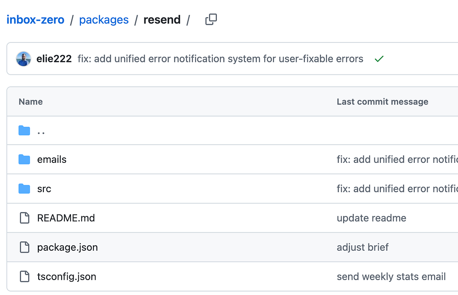Click the parent directory folder icon
The height and width of the screenshot is (295, 458).
(x=24, y=130)
